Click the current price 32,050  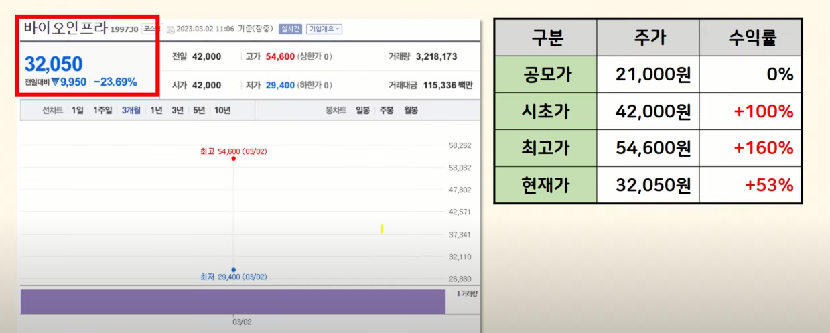tap(54, 64)
